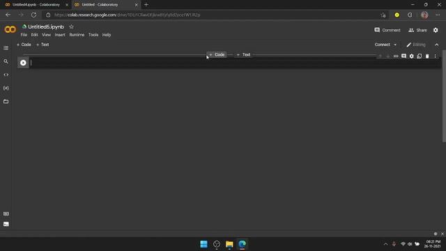Switch to Untitled4.ipynb Colaboratory tab
The height and width of the screenshot is (251, 446).
pos(36,5)
